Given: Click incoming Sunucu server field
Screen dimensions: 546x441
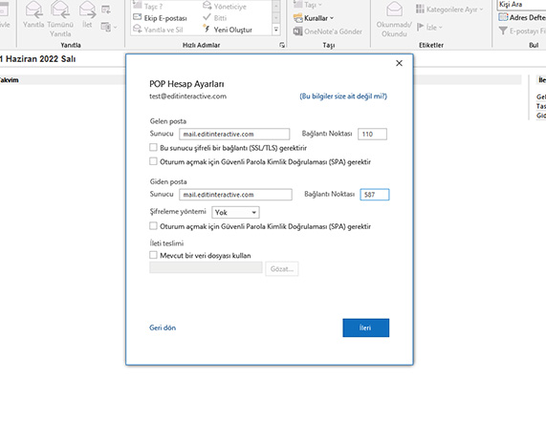Looking at the screenshot, I should (x=234, y=135).
